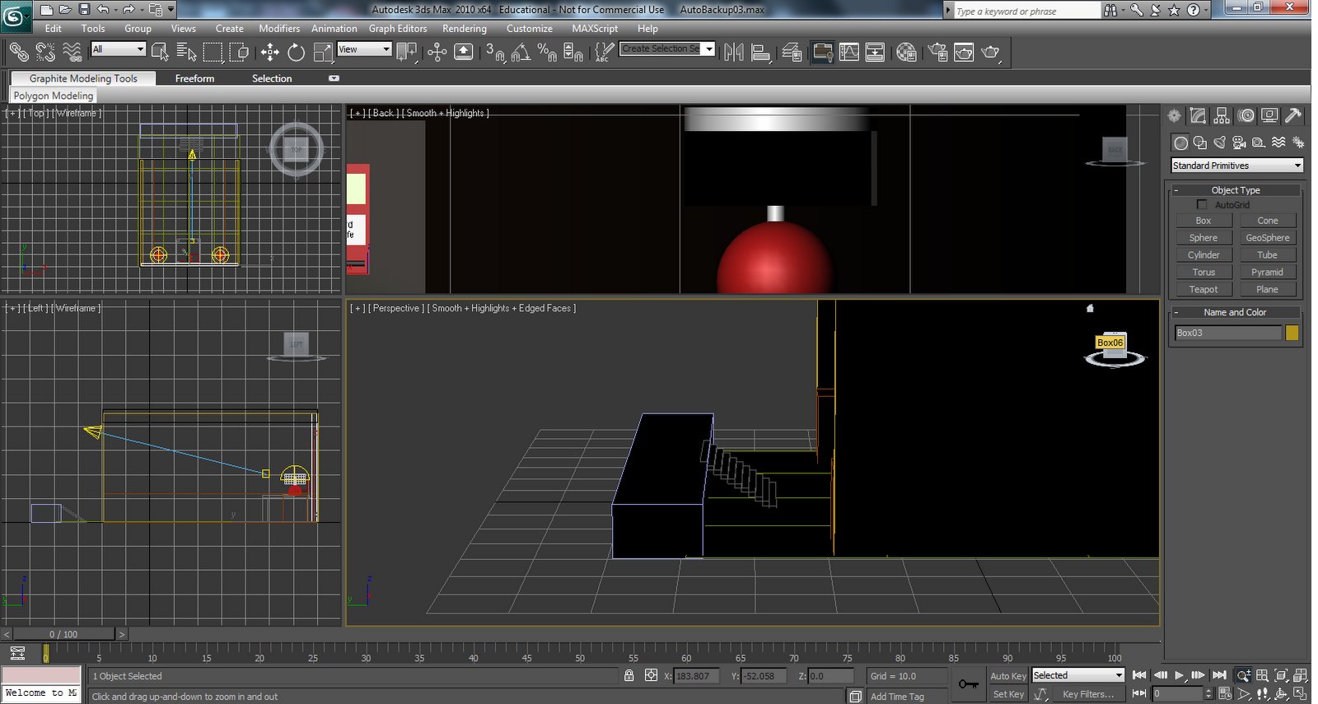The image size is (1318, 704).
Task: Click the Teapot primitive button
Action: [x=1203, y=290]
